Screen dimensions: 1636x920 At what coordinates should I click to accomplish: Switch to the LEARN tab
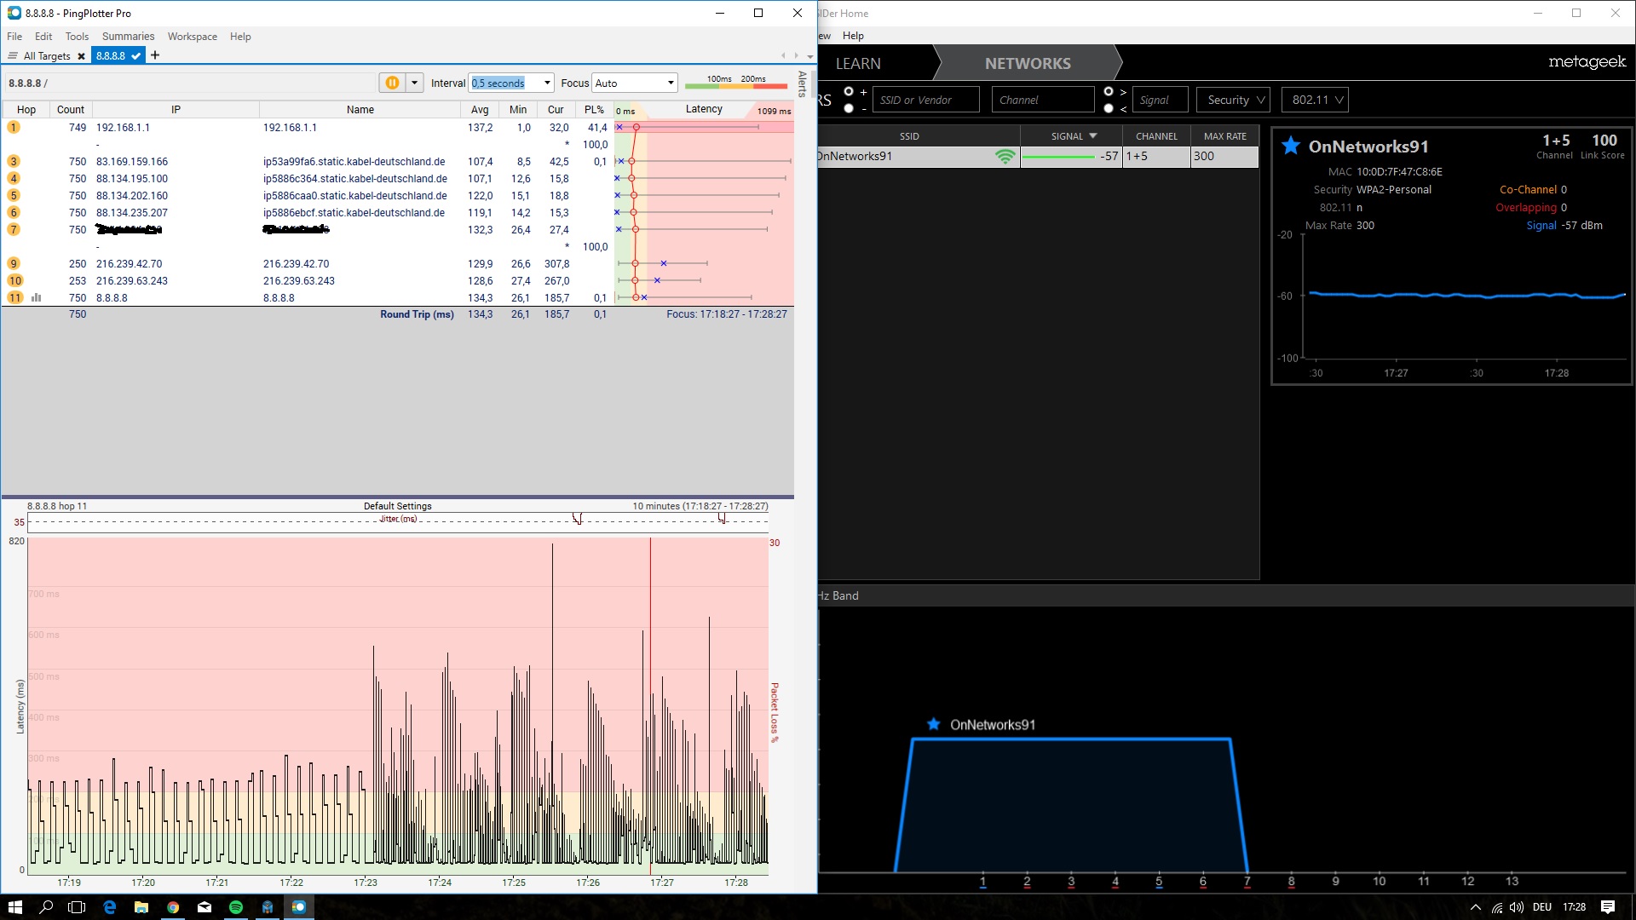(x=858, y=63)
